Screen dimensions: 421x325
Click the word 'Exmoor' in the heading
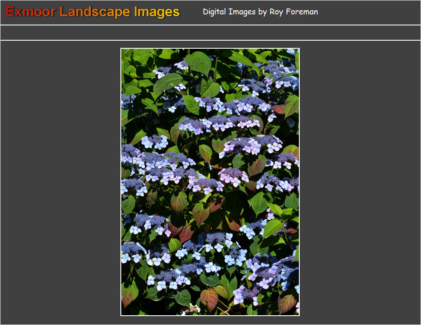coord(31,12)
